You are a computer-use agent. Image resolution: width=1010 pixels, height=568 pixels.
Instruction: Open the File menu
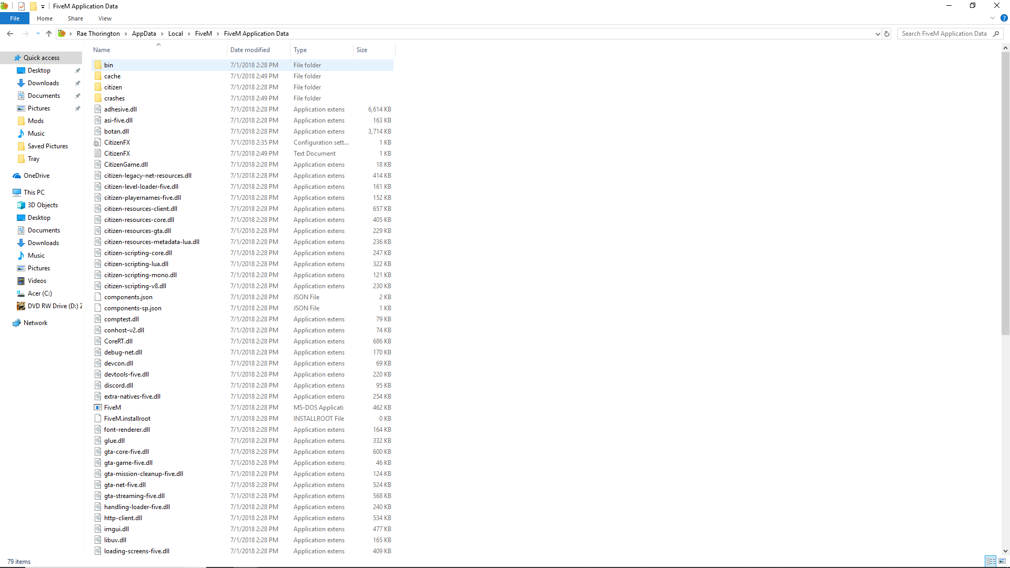click(x=15, y=18)
